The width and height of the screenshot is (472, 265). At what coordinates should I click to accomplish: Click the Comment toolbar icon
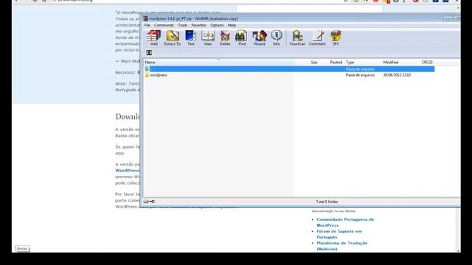click(317, 38)
